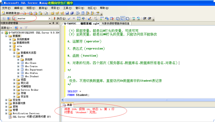Viewport: 215px width, 122px height.
Task: Expand the 系统数据库 folder node
Action: (10, 39)
